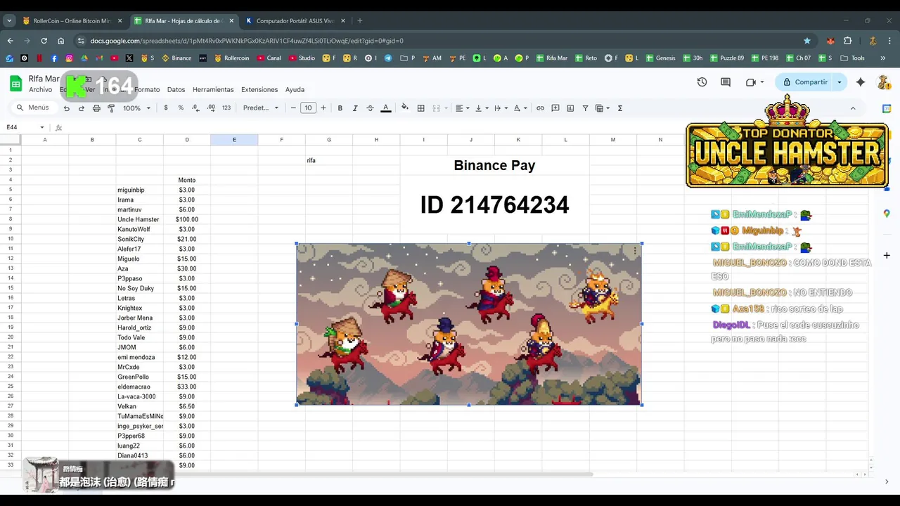
Task: Print the spreadsheet using printer icon
Action: click(x=96, y=108)
